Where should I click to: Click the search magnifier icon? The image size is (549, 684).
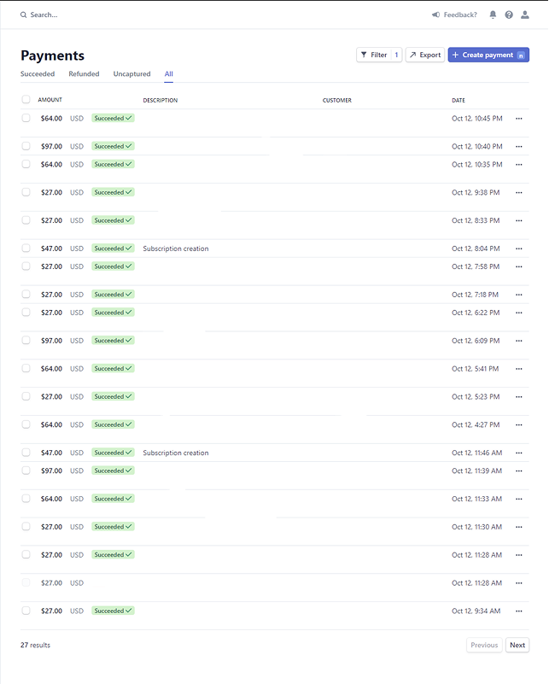click(x=24, y=15)
